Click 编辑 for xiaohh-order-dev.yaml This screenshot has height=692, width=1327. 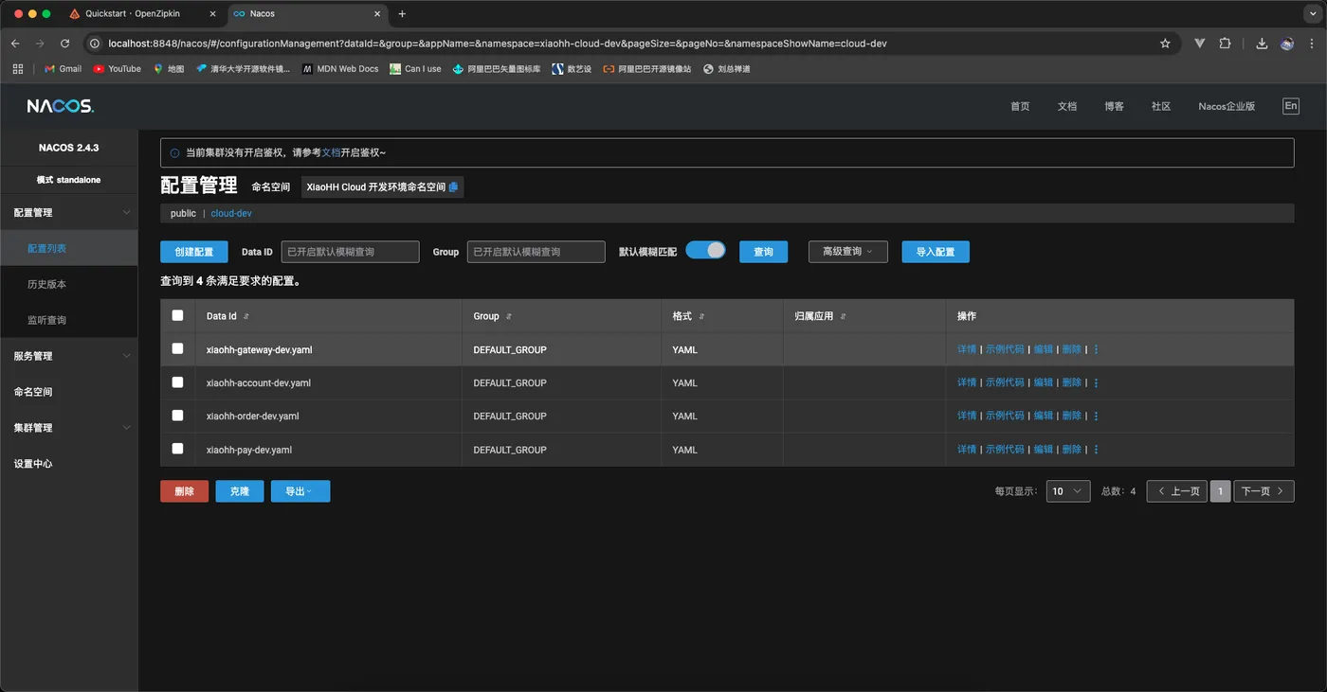[x=1043, y=416]
